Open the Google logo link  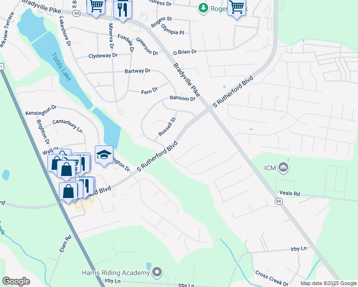(x=16, y=281)
